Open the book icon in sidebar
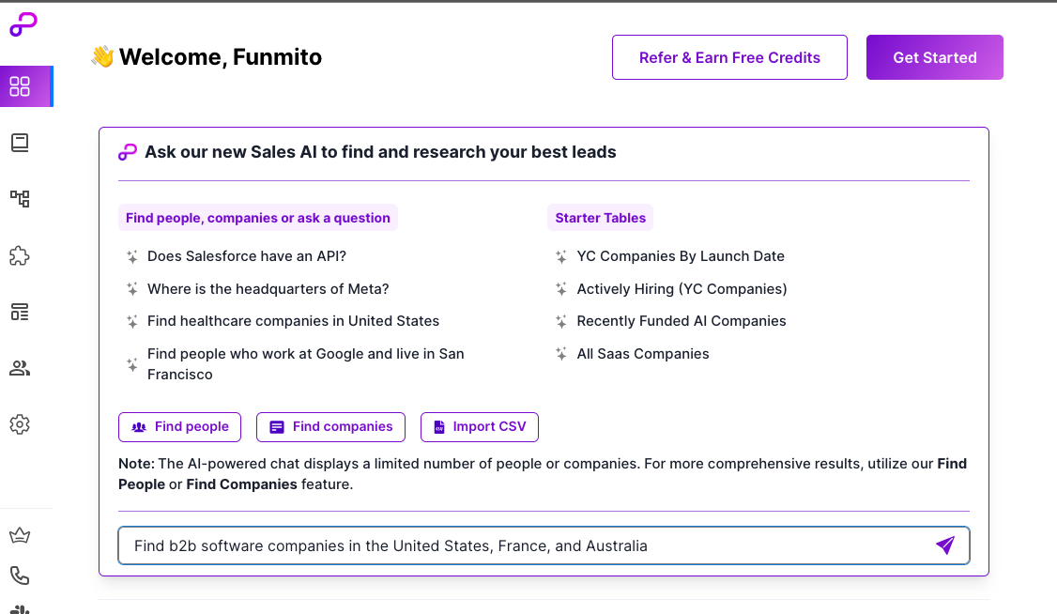Screen dimensions: 1057x614 click(20, 143)
